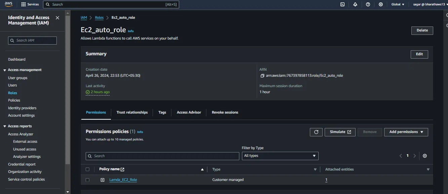
Task: Copy the role ARN with copy icon
Action: tap(262, 76)
